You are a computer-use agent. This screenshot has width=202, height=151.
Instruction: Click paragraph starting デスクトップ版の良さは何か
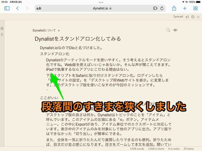[109, 124]
